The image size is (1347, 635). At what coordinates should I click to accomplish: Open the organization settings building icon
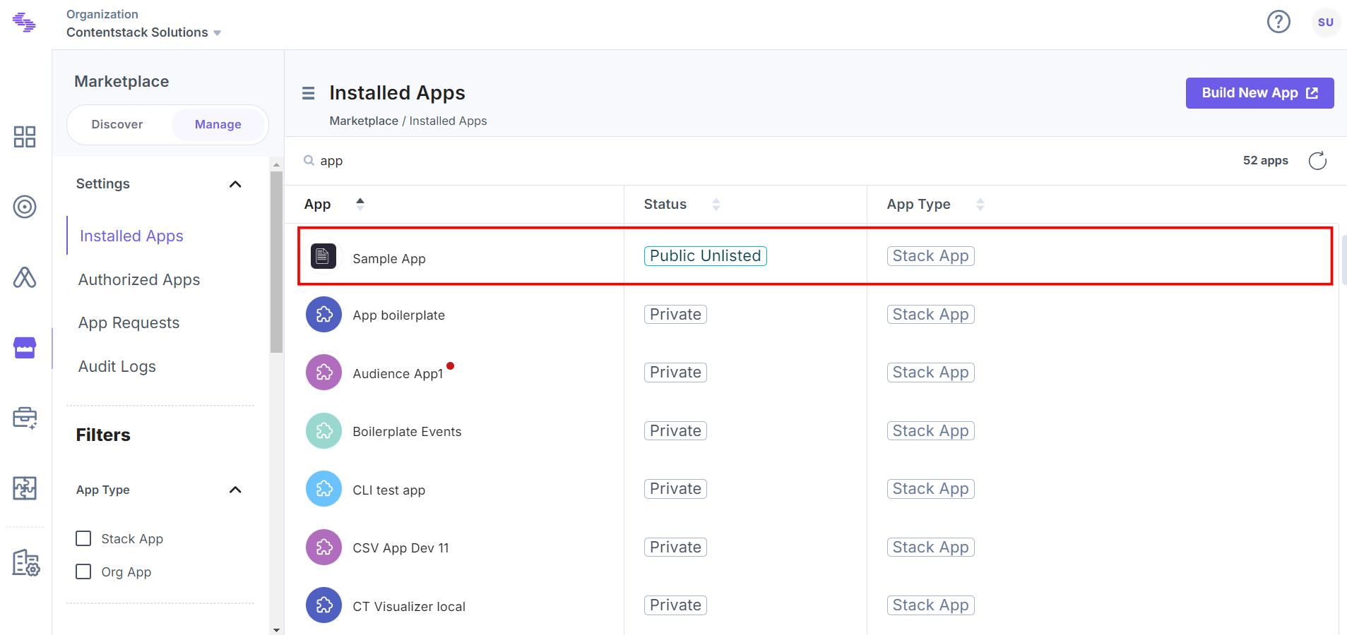(26, 563)
